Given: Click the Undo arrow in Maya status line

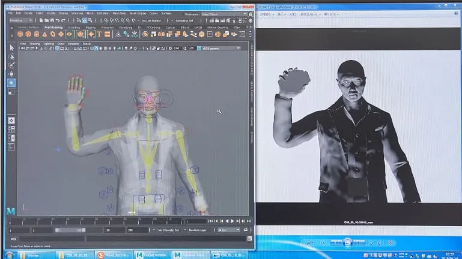Looking at the screenshot, I should pyautogui.click(x=58, y=20).
